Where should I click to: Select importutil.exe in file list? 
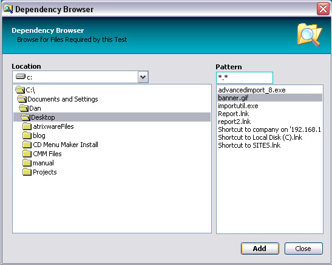[x=238, y=106]
